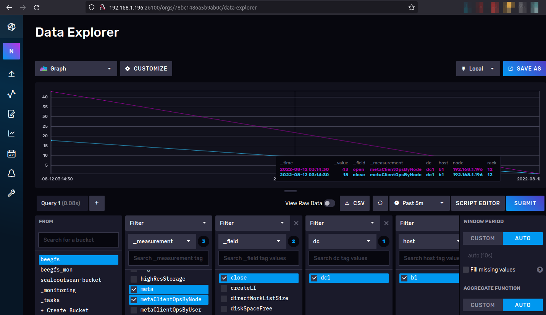This screenshot has width=546, height=315.
Task: Select the beegfs bucket
Action: [x=79, y=260]
